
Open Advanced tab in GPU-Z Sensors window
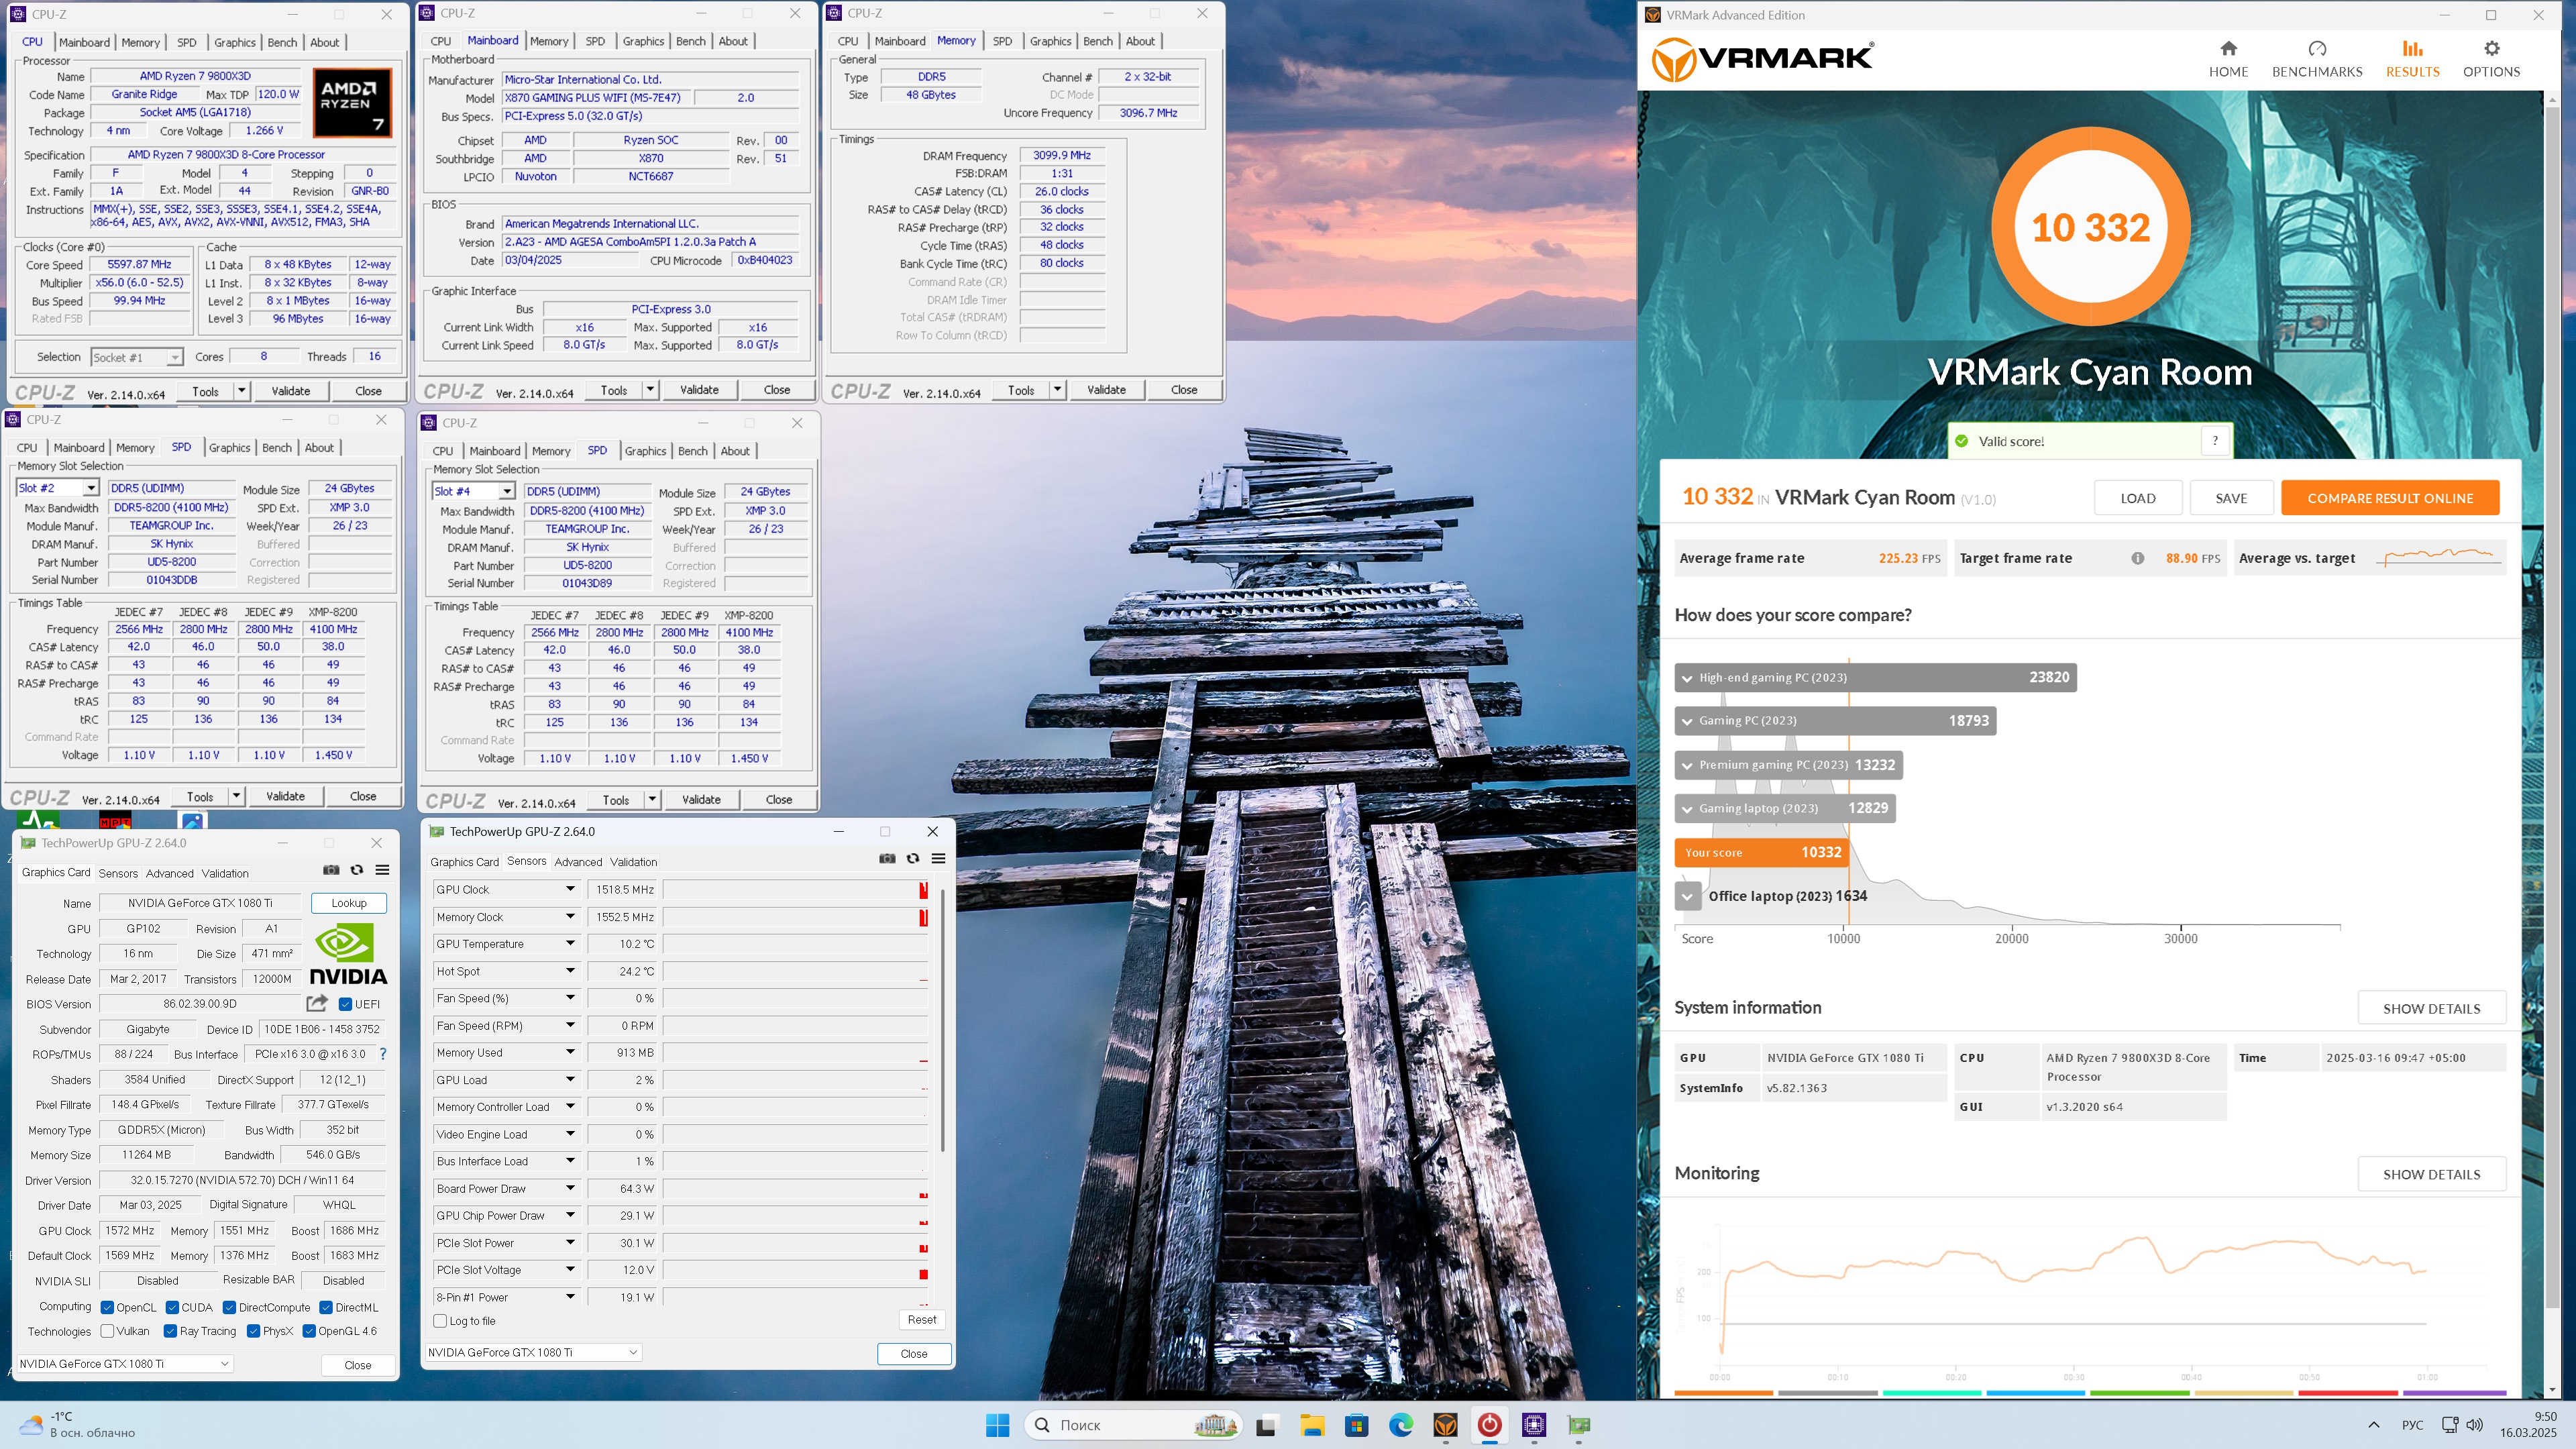tap(578, 862)
